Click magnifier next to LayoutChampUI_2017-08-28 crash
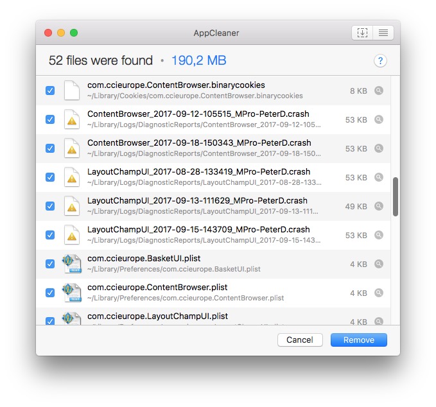The height and width of the screenshot is (407, 436). point(379,178)
